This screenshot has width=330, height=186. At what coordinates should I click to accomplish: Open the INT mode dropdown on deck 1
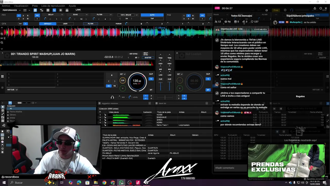pos(123,74)
